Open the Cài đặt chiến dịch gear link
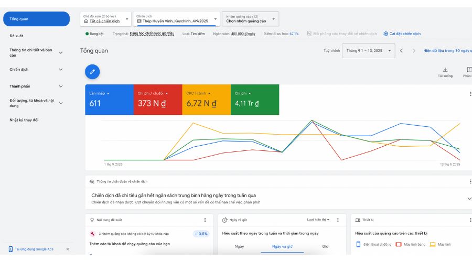Image resolution: width=472 pixels, height=262 pixels. point(402,34)
